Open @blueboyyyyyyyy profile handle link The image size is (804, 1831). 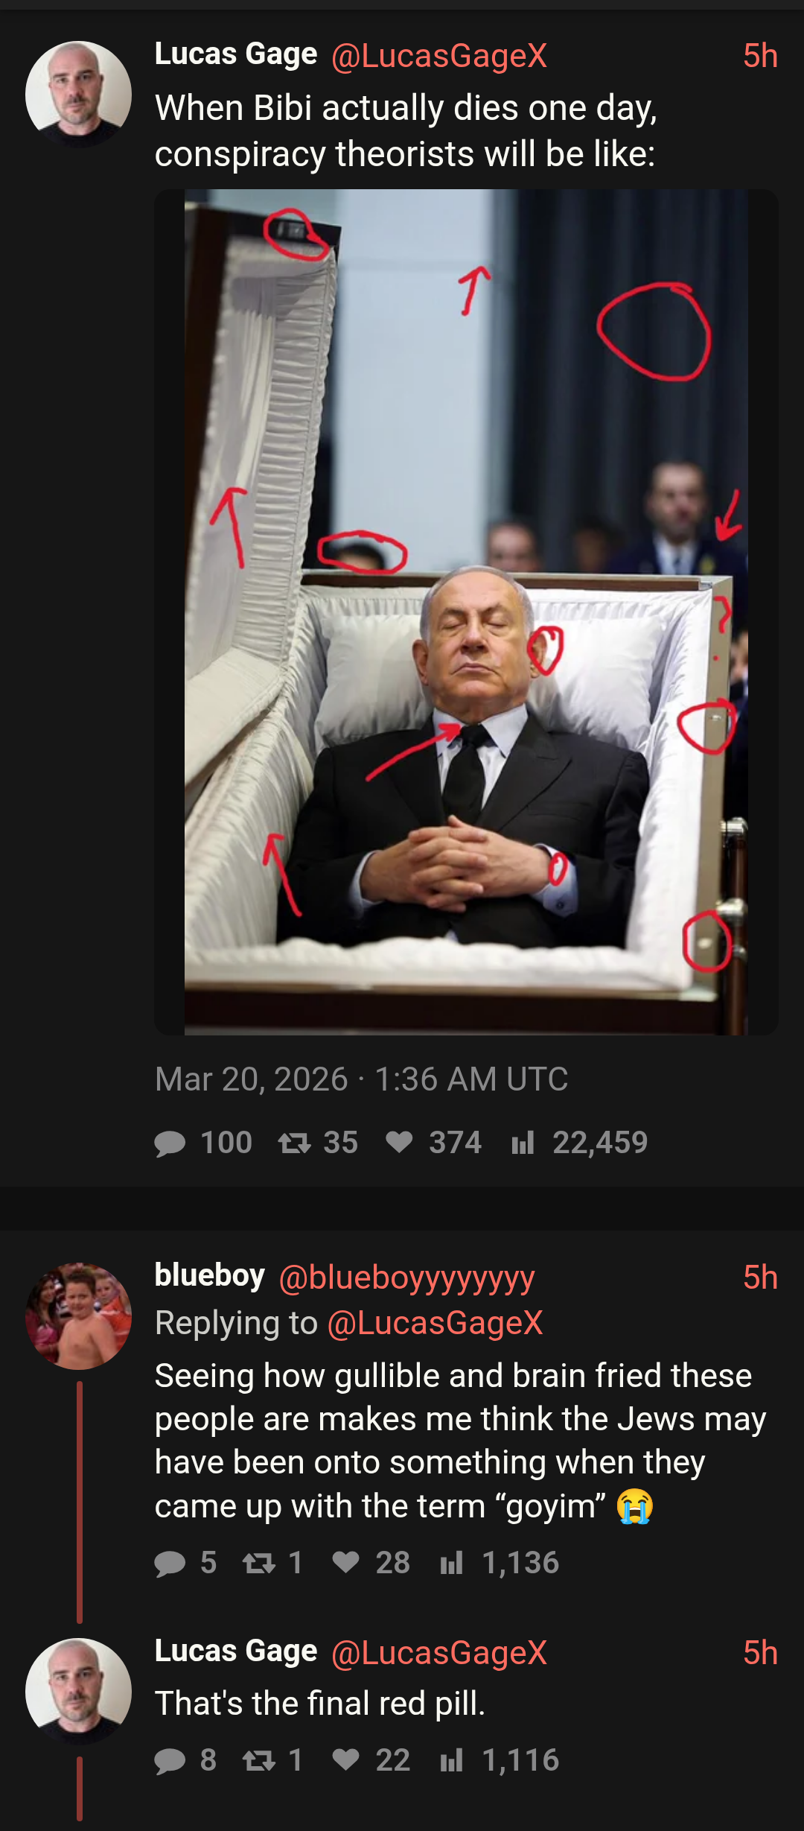406,1278
